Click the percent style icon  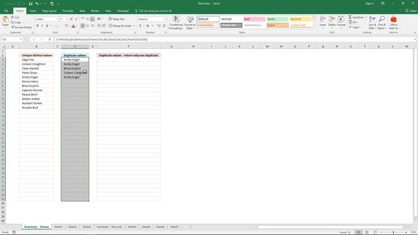click(148, 26)
